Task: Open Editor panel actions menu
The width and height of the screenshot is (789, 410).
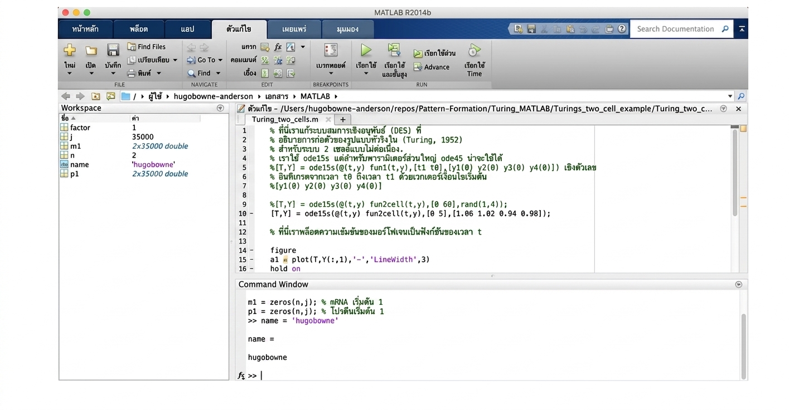Action: tap(723, 109)
